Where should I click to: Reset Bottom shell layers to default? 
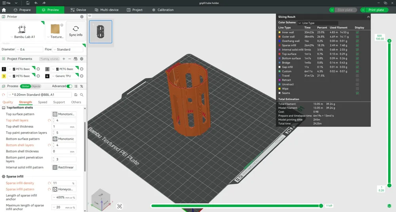(49, 145)
